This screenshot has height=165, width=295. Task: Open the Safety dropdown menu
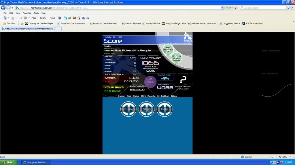pyautogui.click(x=44, y=18)
